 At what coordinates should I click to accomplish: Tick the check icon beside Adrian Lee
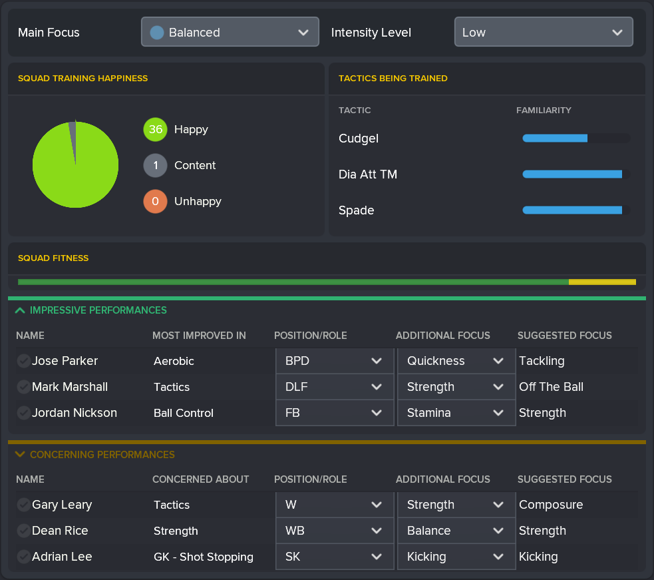pos(23,557)
